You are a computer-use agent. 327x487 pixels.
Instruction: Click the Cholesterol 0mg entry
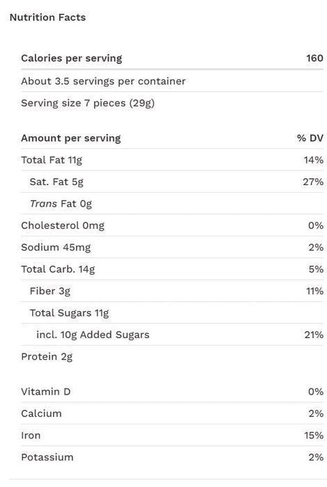pos(63,226)
